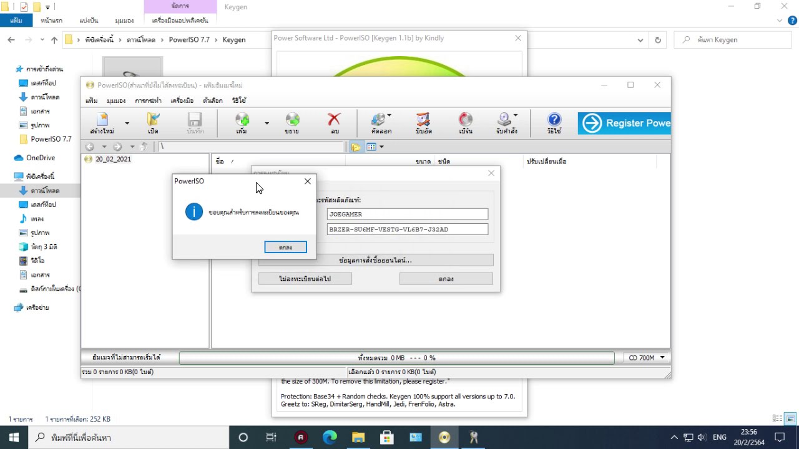Expand the Explorer ribbon chevron
This screenshot has width=799, height=449.
(778, 21)
